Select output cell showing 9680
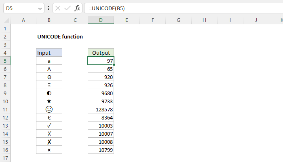283x162 pixels. click(x=101, y=93)
